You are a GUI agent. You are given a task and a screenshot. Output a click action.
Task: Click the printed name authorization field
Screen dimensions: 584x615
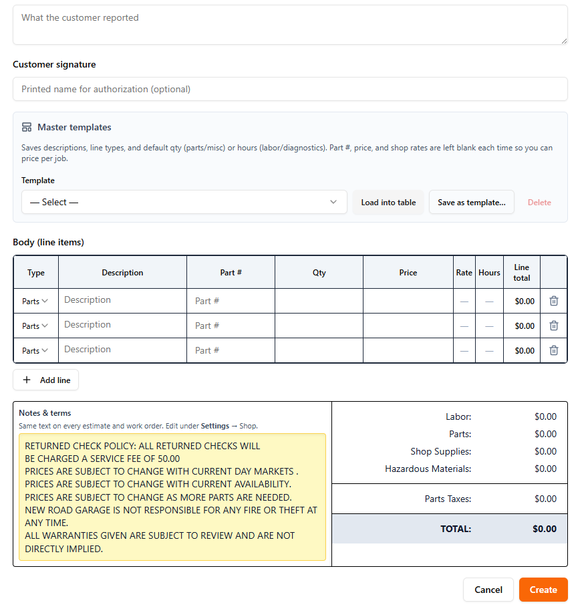point(290,88)
